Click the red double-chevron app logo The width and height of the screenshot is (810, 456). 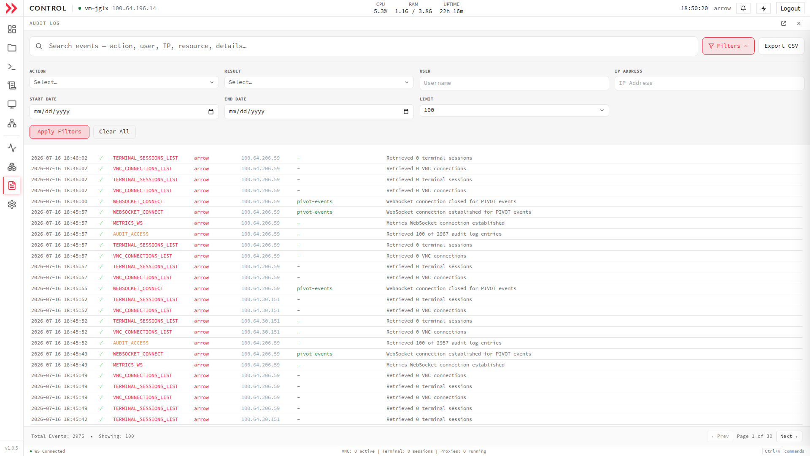[x=11, y=8]
